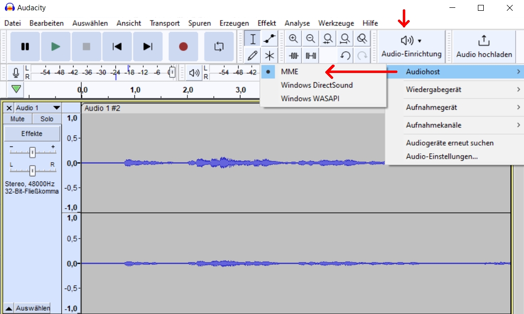The image size is (524, 314).
Task: Open the Ansicht menu
Action: [129, 23]
